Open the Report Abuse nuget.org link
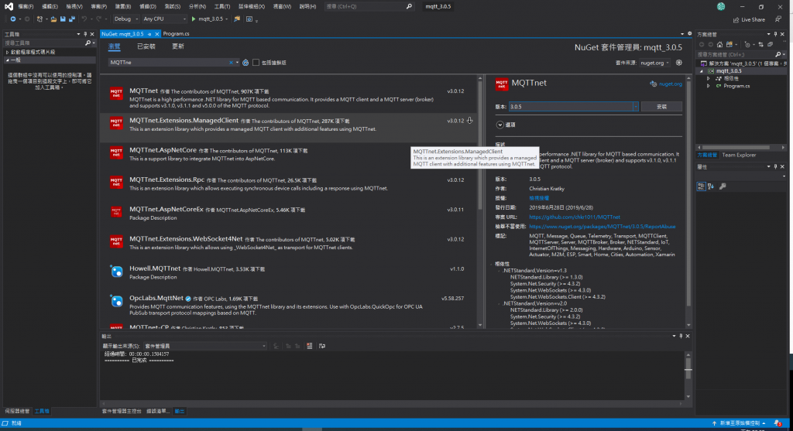Screen dimensions: 793x431 tap(602, 227)
